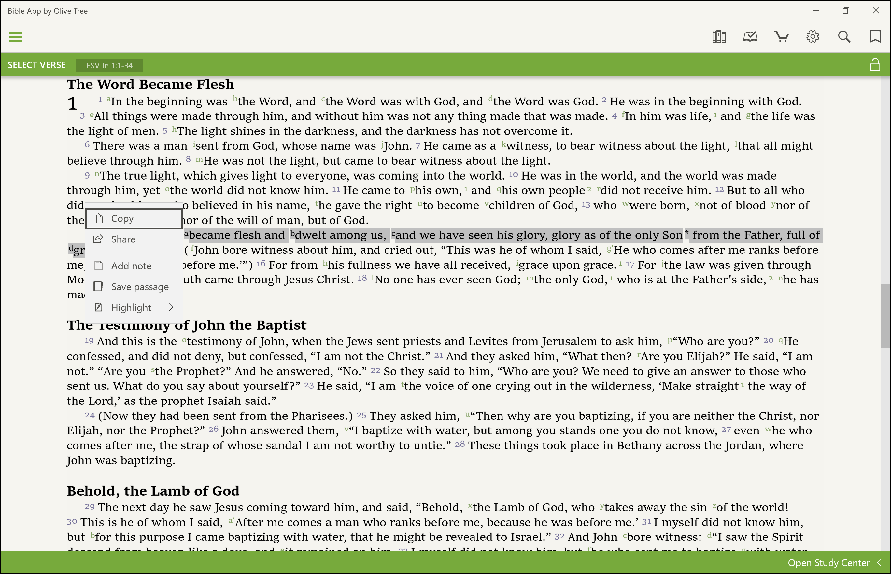891x574 pixels.
Task: Open the hamburger main menu
Action: coord(15,36)
